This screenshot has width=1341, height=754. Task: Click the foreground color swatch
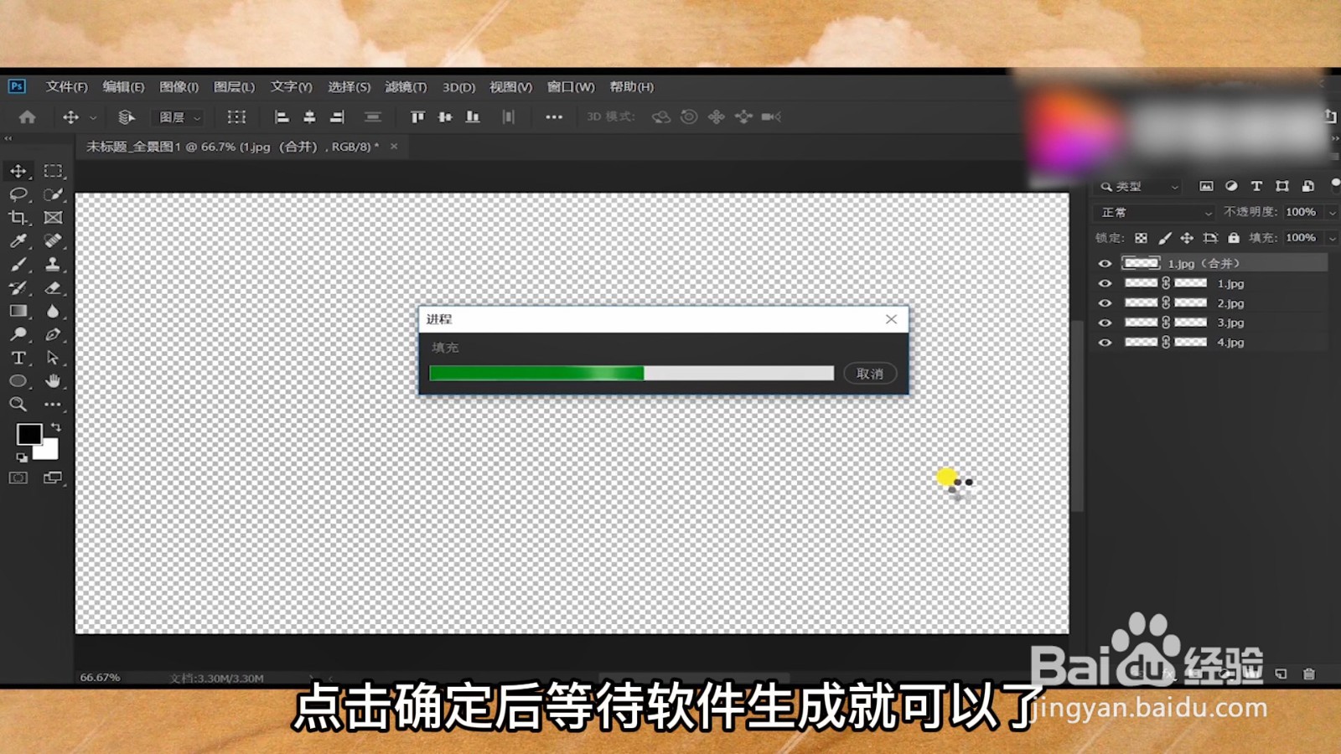pyautogui.click(x=30, y=434)
